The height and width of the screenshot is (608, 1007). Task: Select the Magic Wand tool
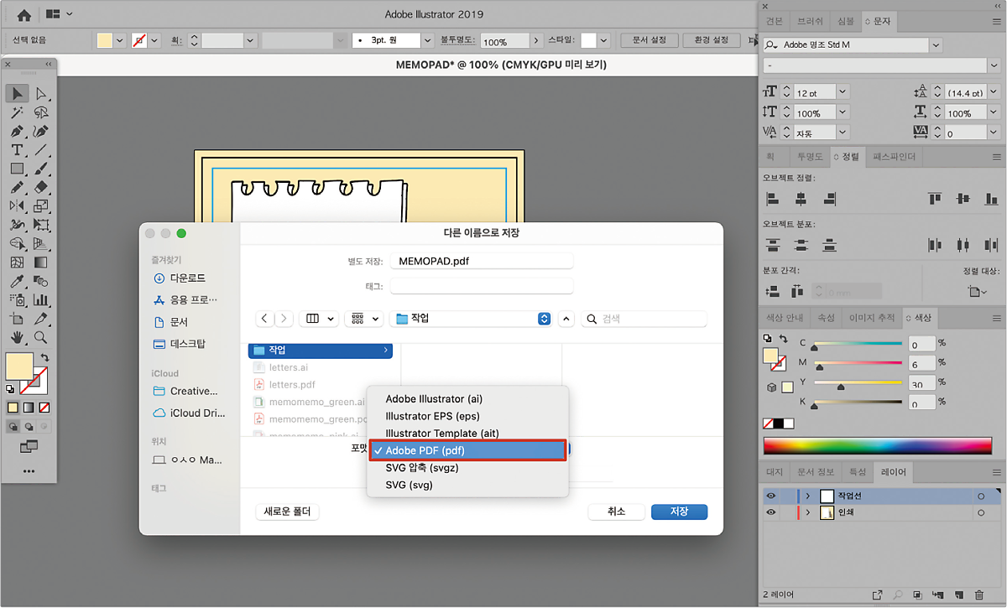click(17, 112)
